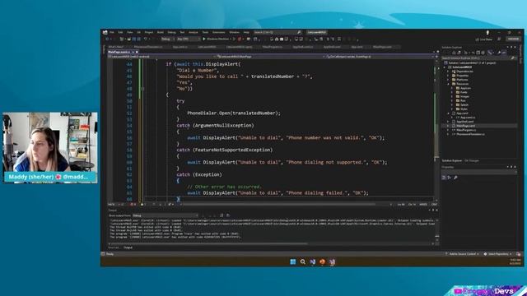Switch to the Error List tab
527x296 pixels.
114,247
